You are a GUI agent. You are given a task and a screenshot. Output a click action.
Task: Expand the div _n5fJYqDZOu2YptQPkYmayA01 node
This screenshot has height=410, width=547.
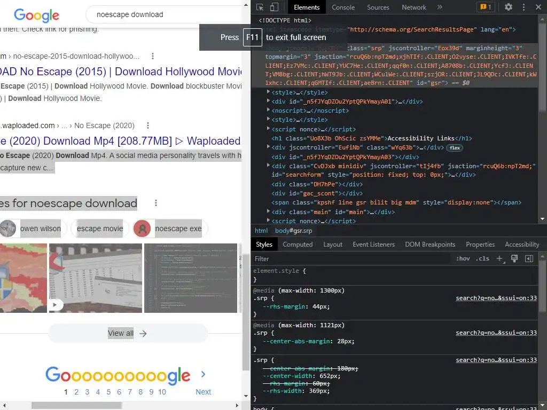(x=268, y=101)
